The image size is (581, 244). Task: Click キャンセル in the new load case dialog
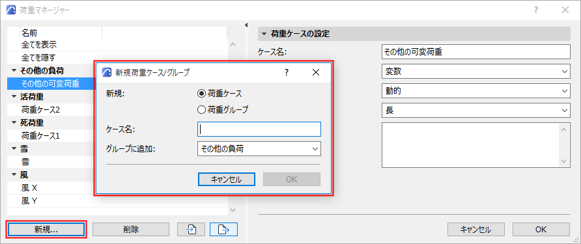(x=227, y=180)
